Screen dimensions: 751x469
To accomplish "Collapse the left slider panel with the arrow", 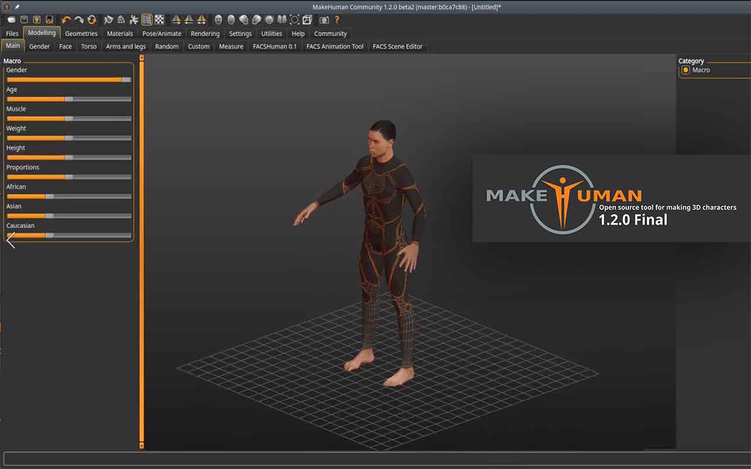I will pyautogui.click(x=10, y=240).
